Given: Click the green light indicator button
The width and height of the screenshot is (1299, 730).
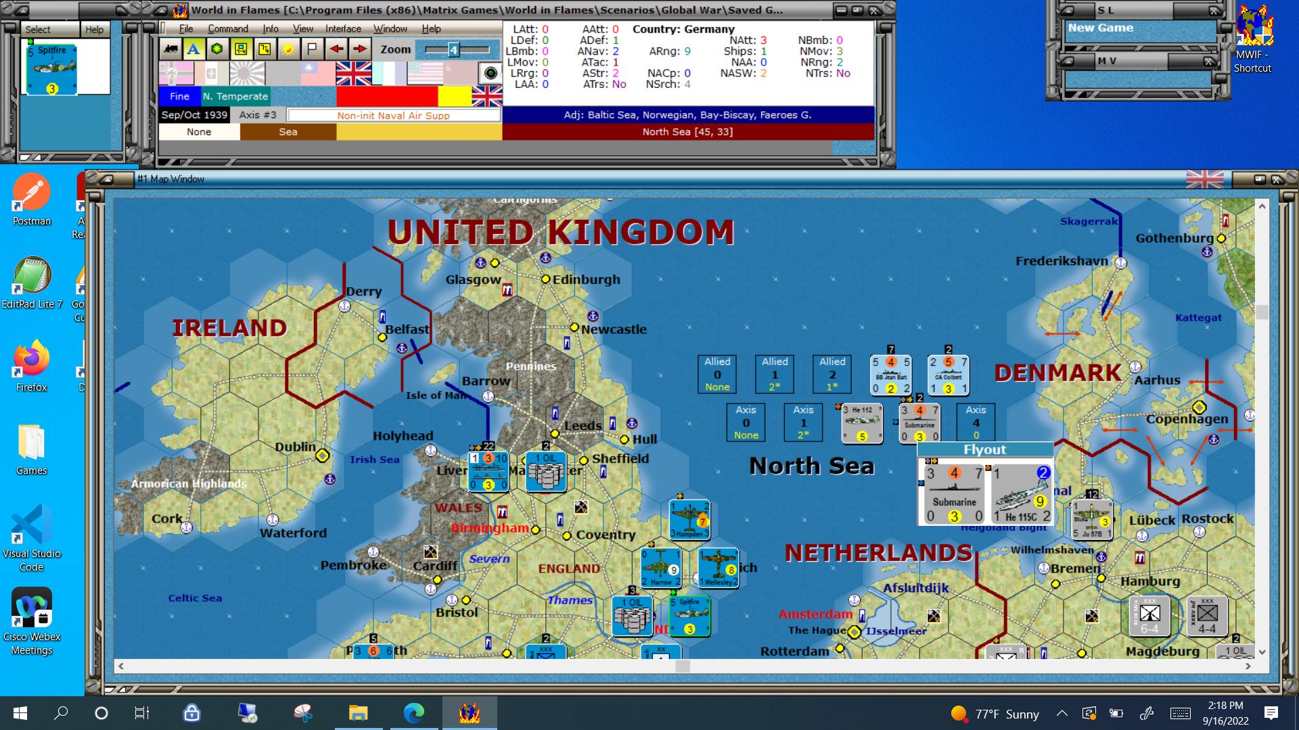Looking at the screenshot, I should [x=491, y=73].
